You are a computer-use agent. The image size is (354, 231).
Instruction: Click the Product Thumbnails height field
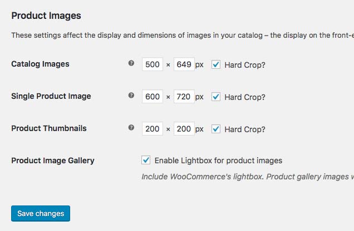(184, 129)
